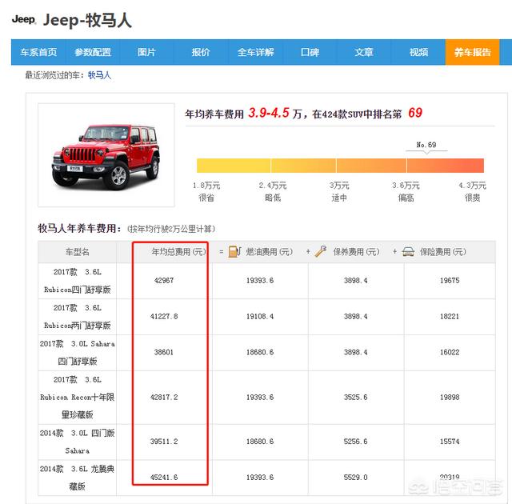Select the 养车报告 tab
Viewport: 512px width, 504px height.
[x=472, y=52]
